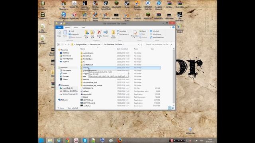Image resolution: width=255 pixels, height=143 pixels.
Task: Click Select none in the ribbon
Action: pos(155,34)
